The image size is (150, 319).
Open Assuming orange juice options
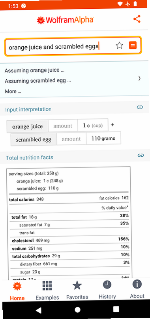[34, 70]
